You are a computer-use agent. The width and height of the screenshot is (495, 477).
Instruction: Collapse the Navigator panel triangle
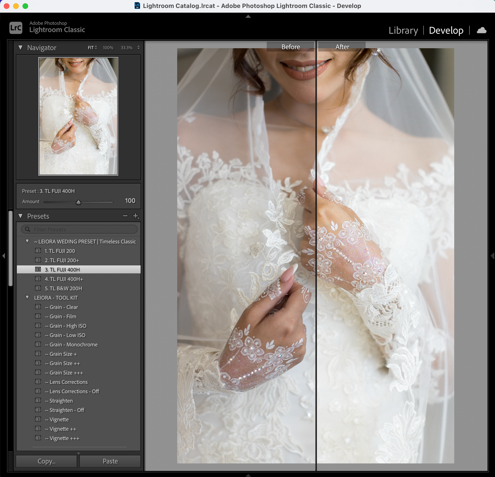[21, 47]
